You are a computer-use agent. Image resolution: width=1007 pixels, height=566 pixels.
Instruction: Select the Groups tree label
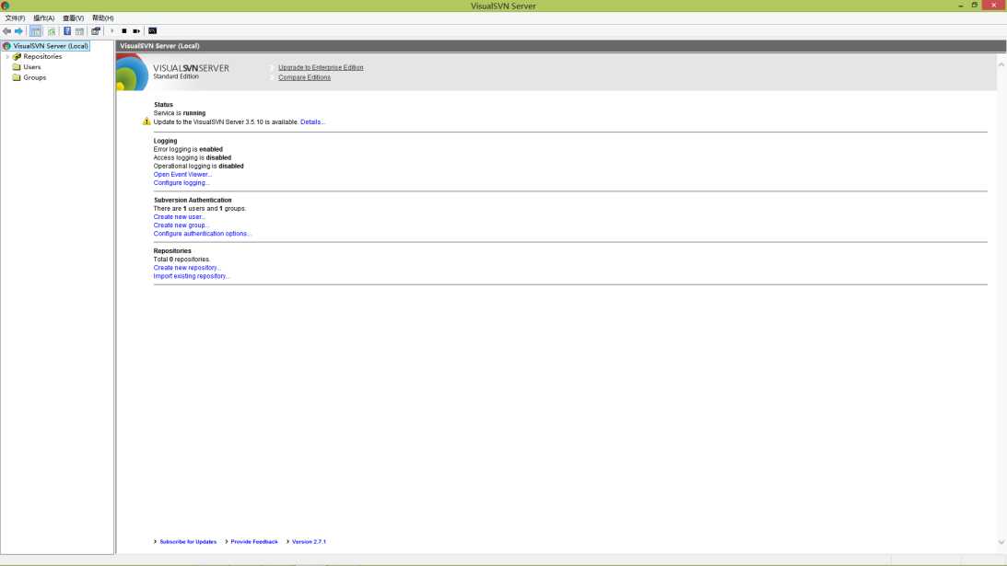(x=35, y=77)
